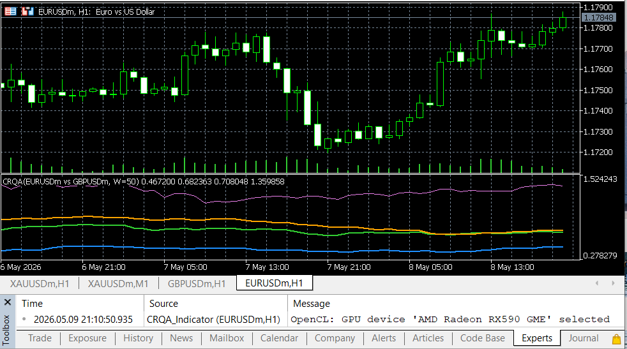Switch to the XAUUSDm,M1 chart tab
This screenshot has width=627, height=349.
(x=118, y=283)
